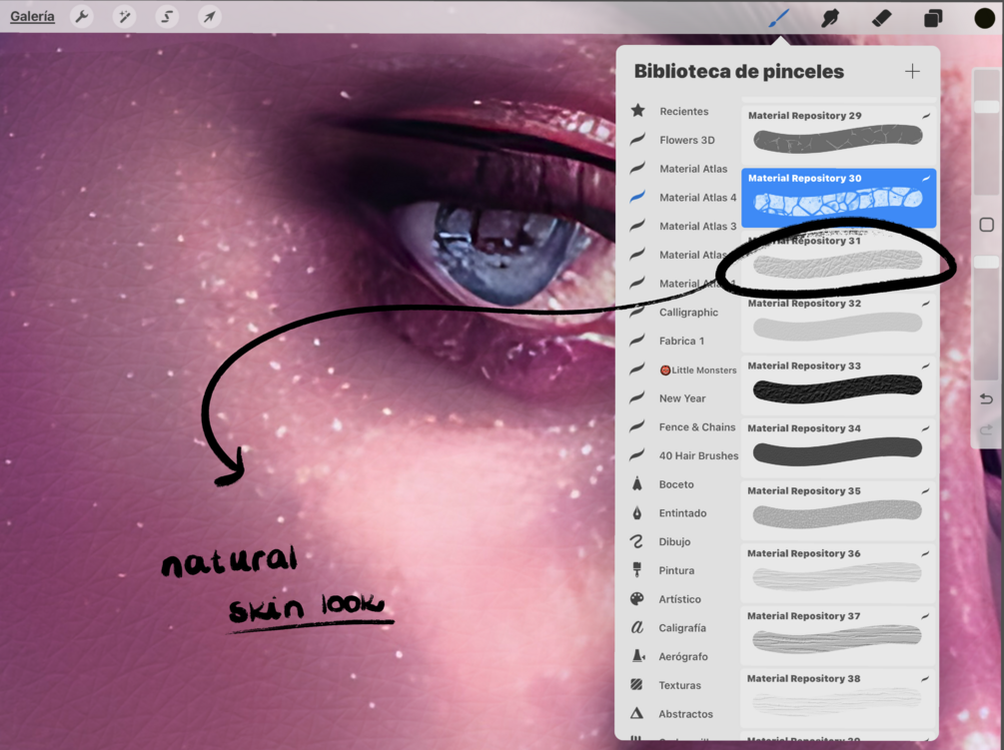Click the Caligrafía letter icon
1004x750 pixels.
637,627
